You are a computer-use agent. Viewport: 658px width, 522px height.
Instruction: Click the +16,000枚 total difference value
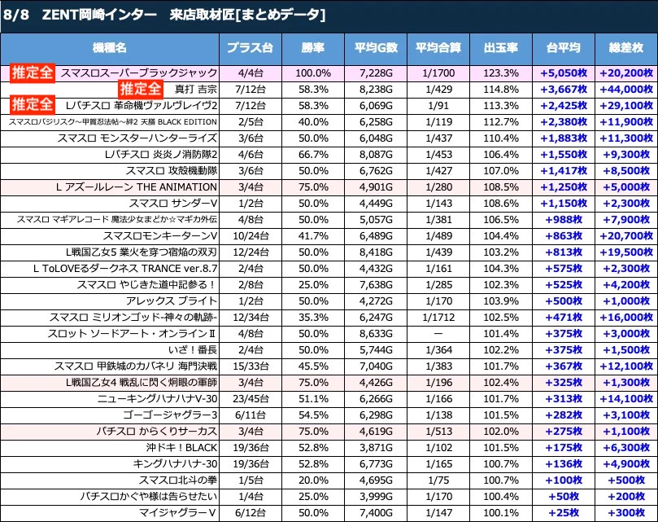[626, 318]
